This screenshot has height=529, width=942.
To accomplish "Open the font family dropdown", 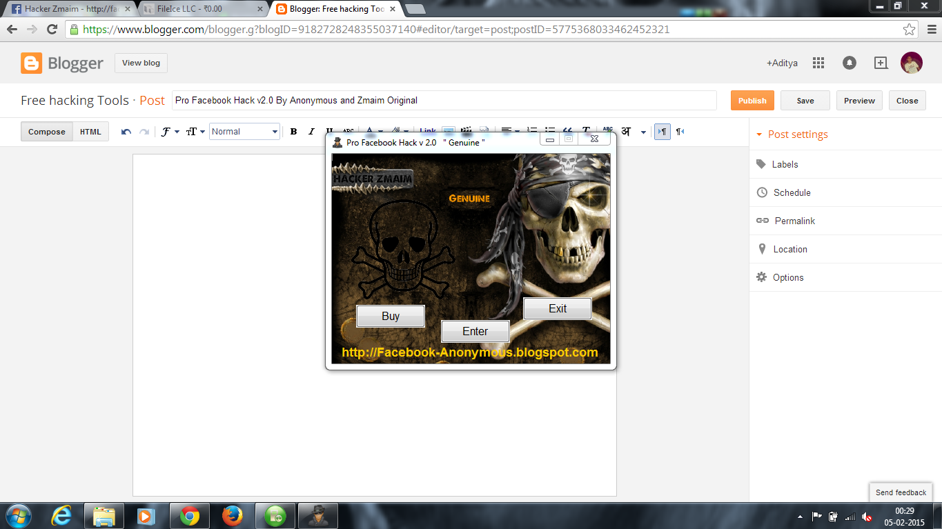I will [170, 132].
